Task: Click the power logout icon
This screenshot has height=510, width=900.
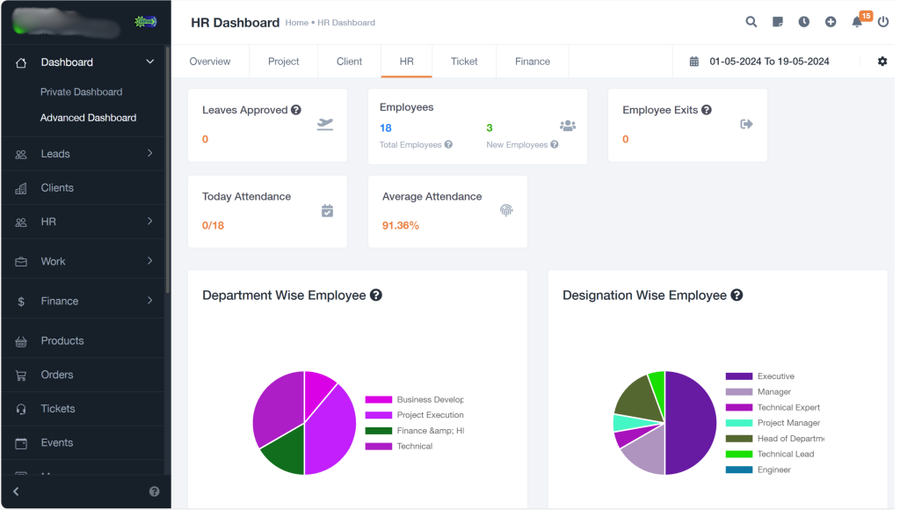Action: click(x=883, y=22)
